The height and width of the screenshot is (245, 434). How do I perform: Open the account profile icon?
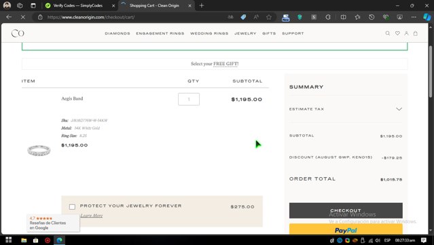pos(406,33)
